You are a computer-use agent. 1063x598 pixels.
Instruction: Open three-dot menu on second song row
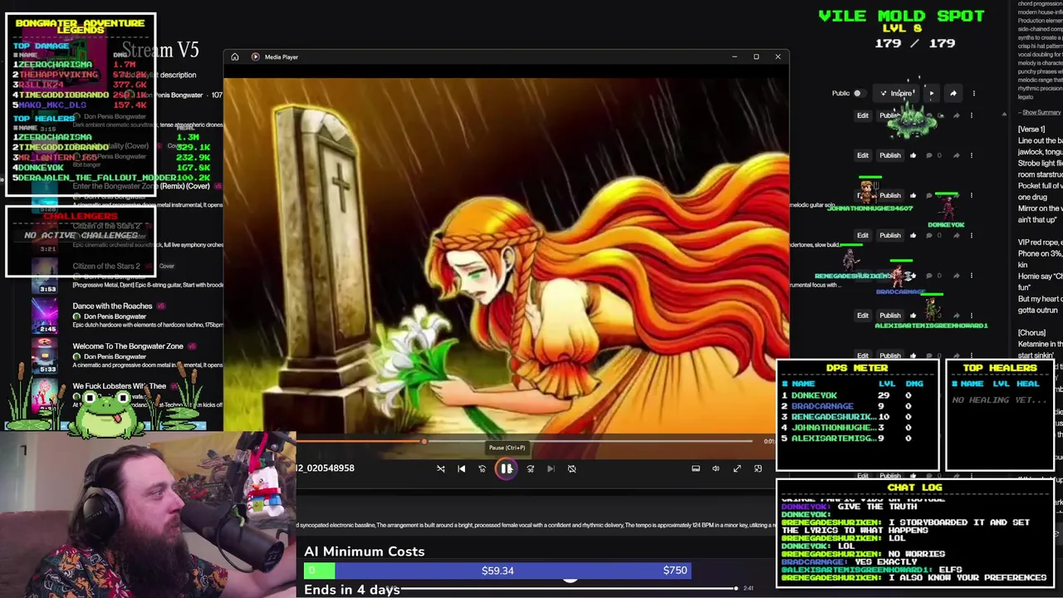click(972, 155)
